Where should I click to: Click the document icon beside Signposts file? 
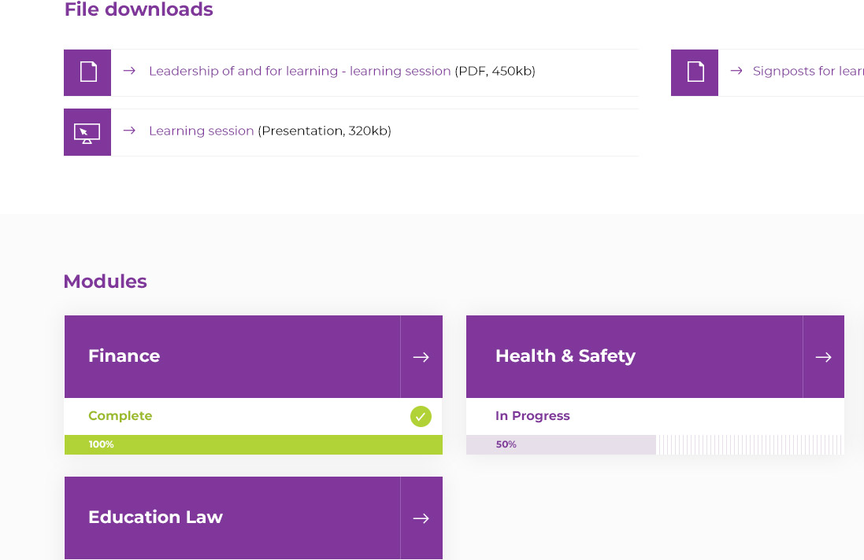(x=695, y=72)
